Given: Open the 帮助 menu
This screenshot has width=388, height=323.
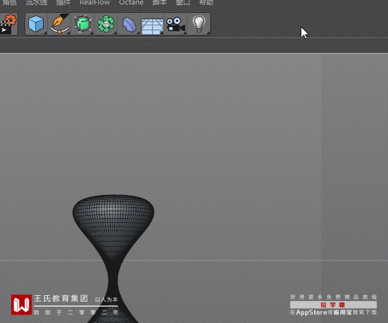Looking at the screenshot, I should click(x=206, y=3).
